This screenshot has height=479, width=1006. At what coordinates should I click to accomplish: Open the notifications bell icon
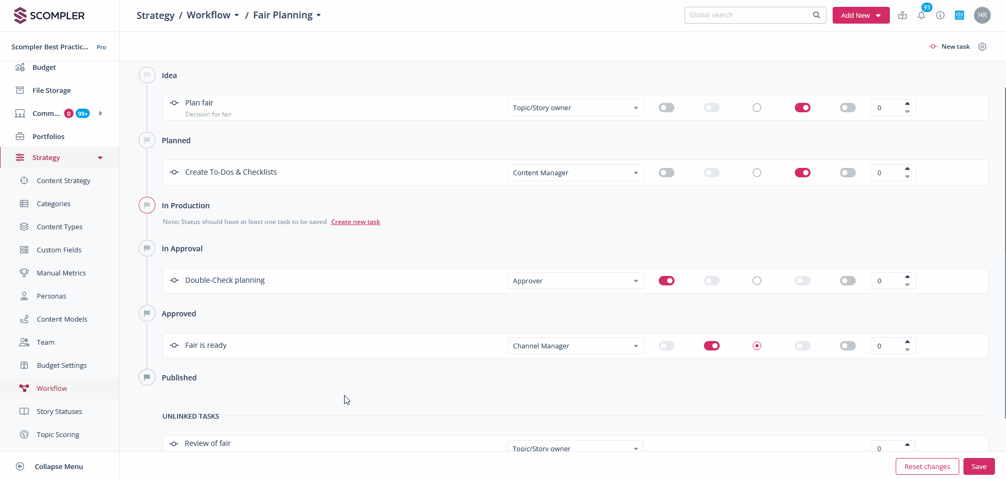coord(921,16)
